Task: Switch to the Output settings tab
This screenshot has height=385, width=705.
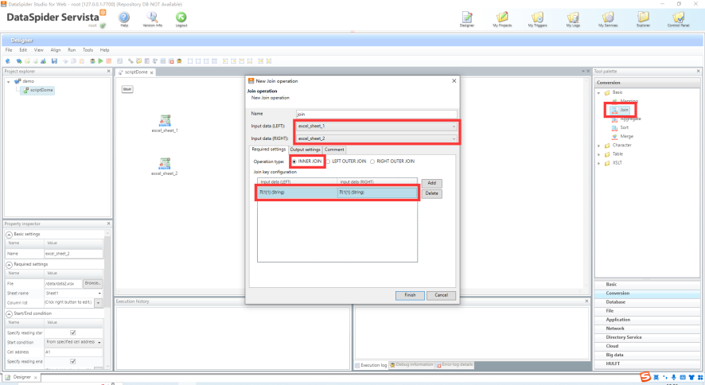Action: [x=306, y=150]
